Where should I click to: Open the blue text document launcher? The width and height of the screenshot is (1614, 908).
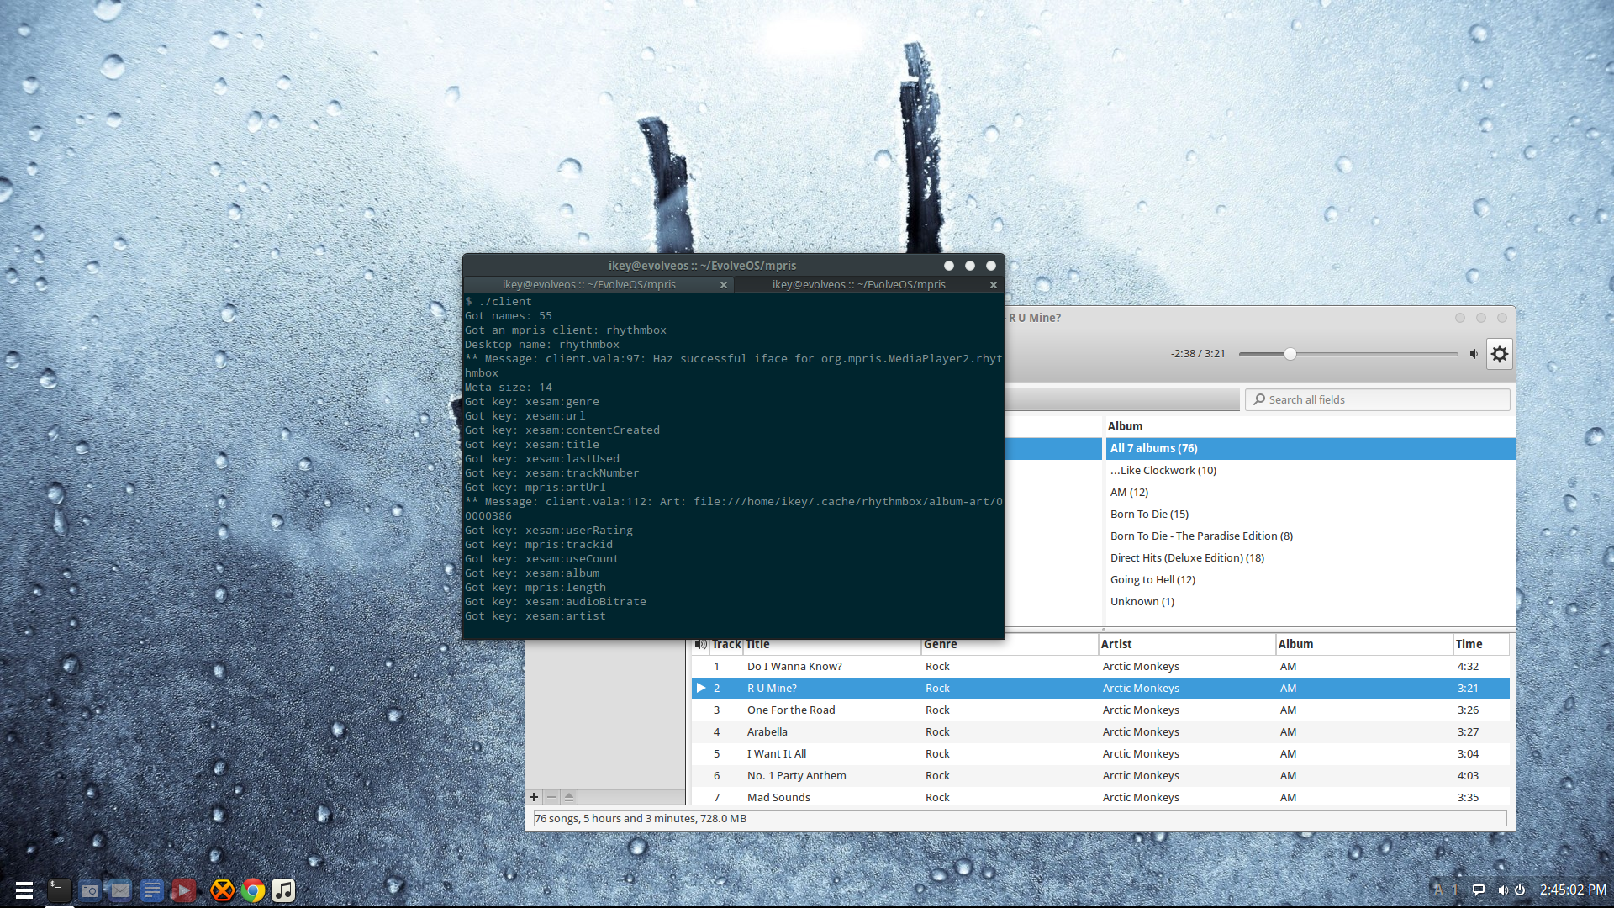(x=152, y=890)
